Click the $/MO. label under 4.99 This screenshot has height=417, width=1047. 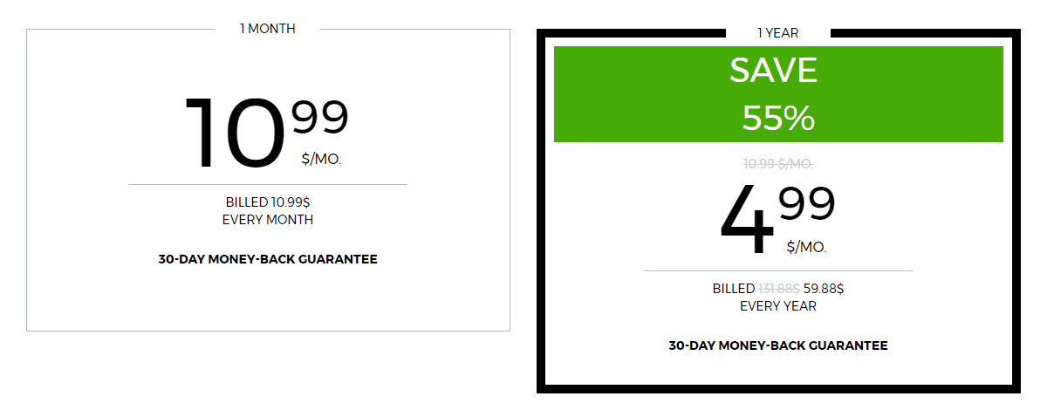point(806,247)
